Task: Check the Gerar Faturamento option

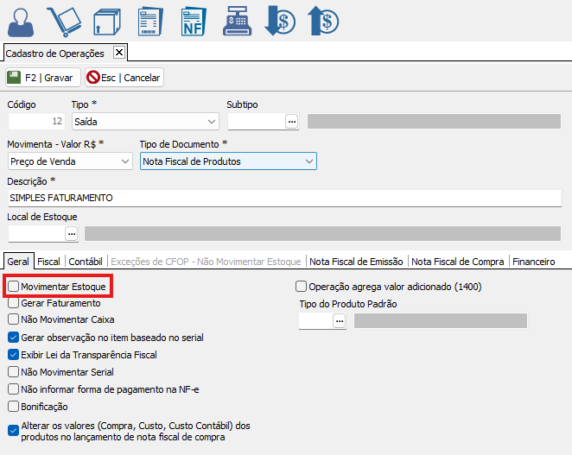Action: pos(14,303)
